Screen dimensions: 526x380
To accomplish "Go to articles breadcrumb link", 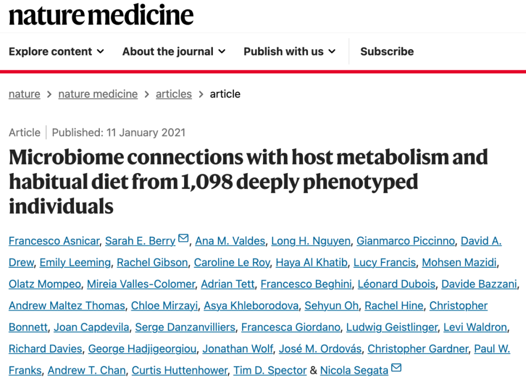I will tap(174, 94).
